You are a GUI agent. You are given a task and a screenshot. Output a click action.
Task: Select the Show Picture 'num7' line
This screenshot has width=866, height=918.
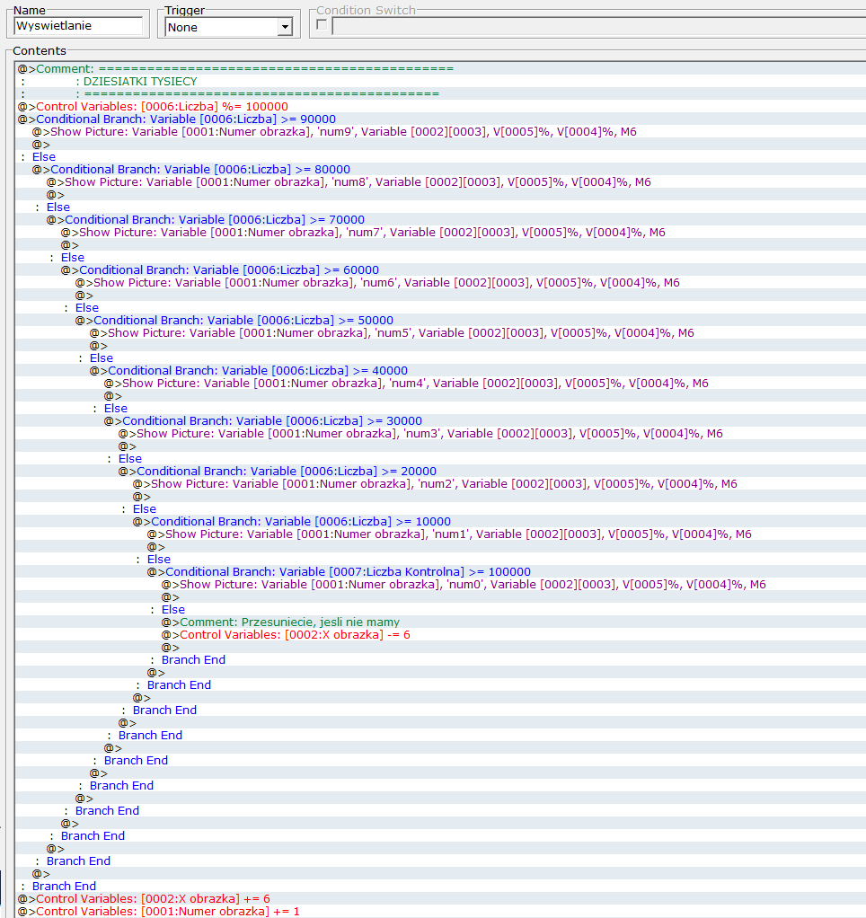coord(363,233)
